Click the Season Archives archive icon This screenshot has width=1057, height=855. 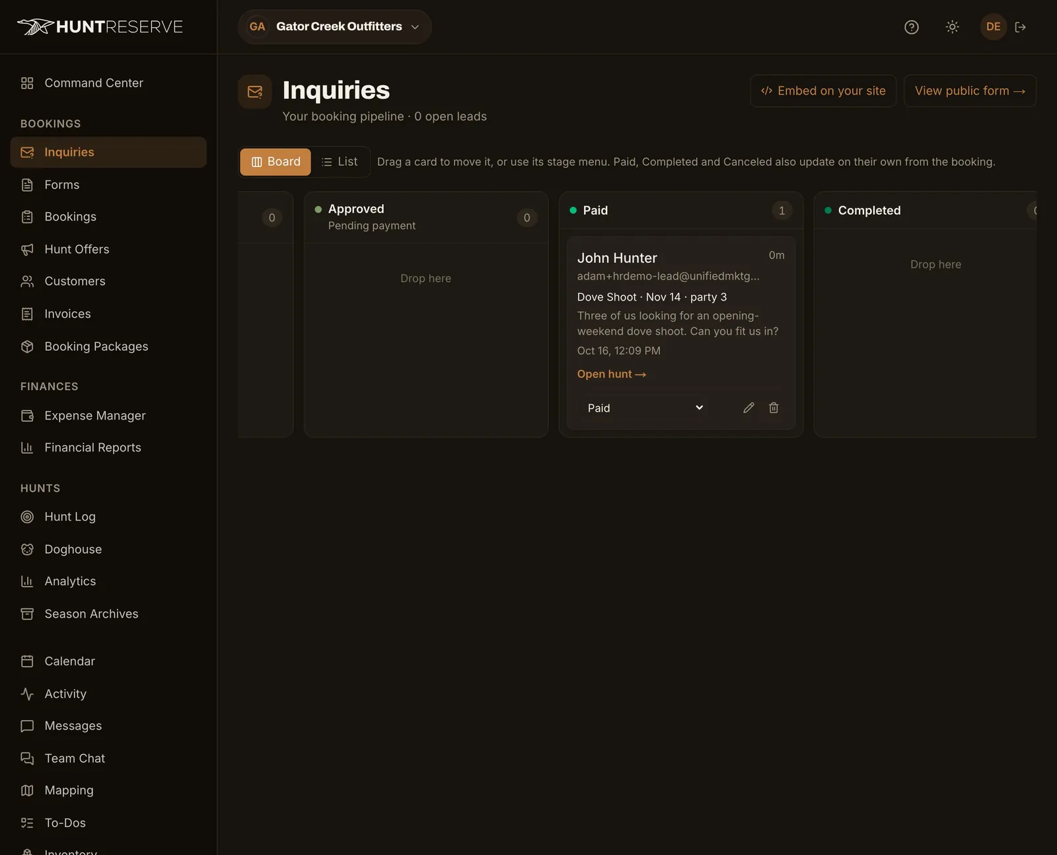pyautogui.click(x=27, y=614)
